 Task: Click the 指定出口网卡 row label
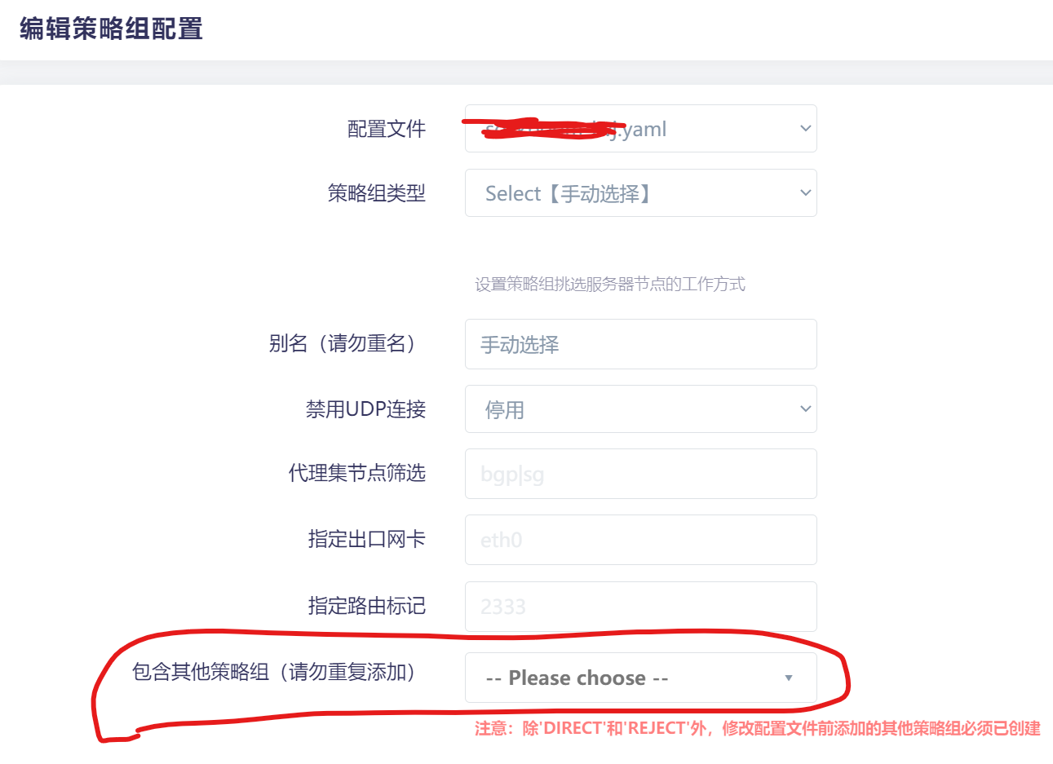[367, 539]
